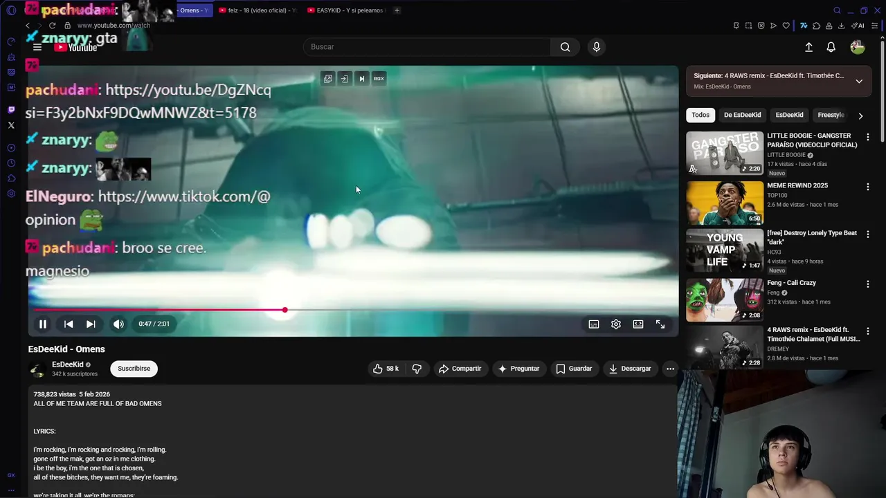Open Feng - Cali Crazy video

click(725, 300)
